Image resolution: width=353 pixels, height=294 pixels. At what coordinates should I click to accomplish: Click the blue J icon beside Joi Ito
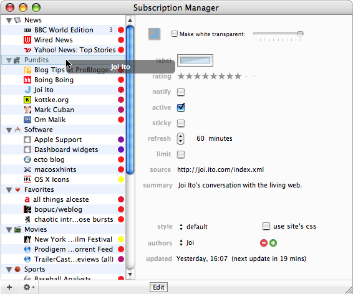pyautogui.click(x=27, y=90)
